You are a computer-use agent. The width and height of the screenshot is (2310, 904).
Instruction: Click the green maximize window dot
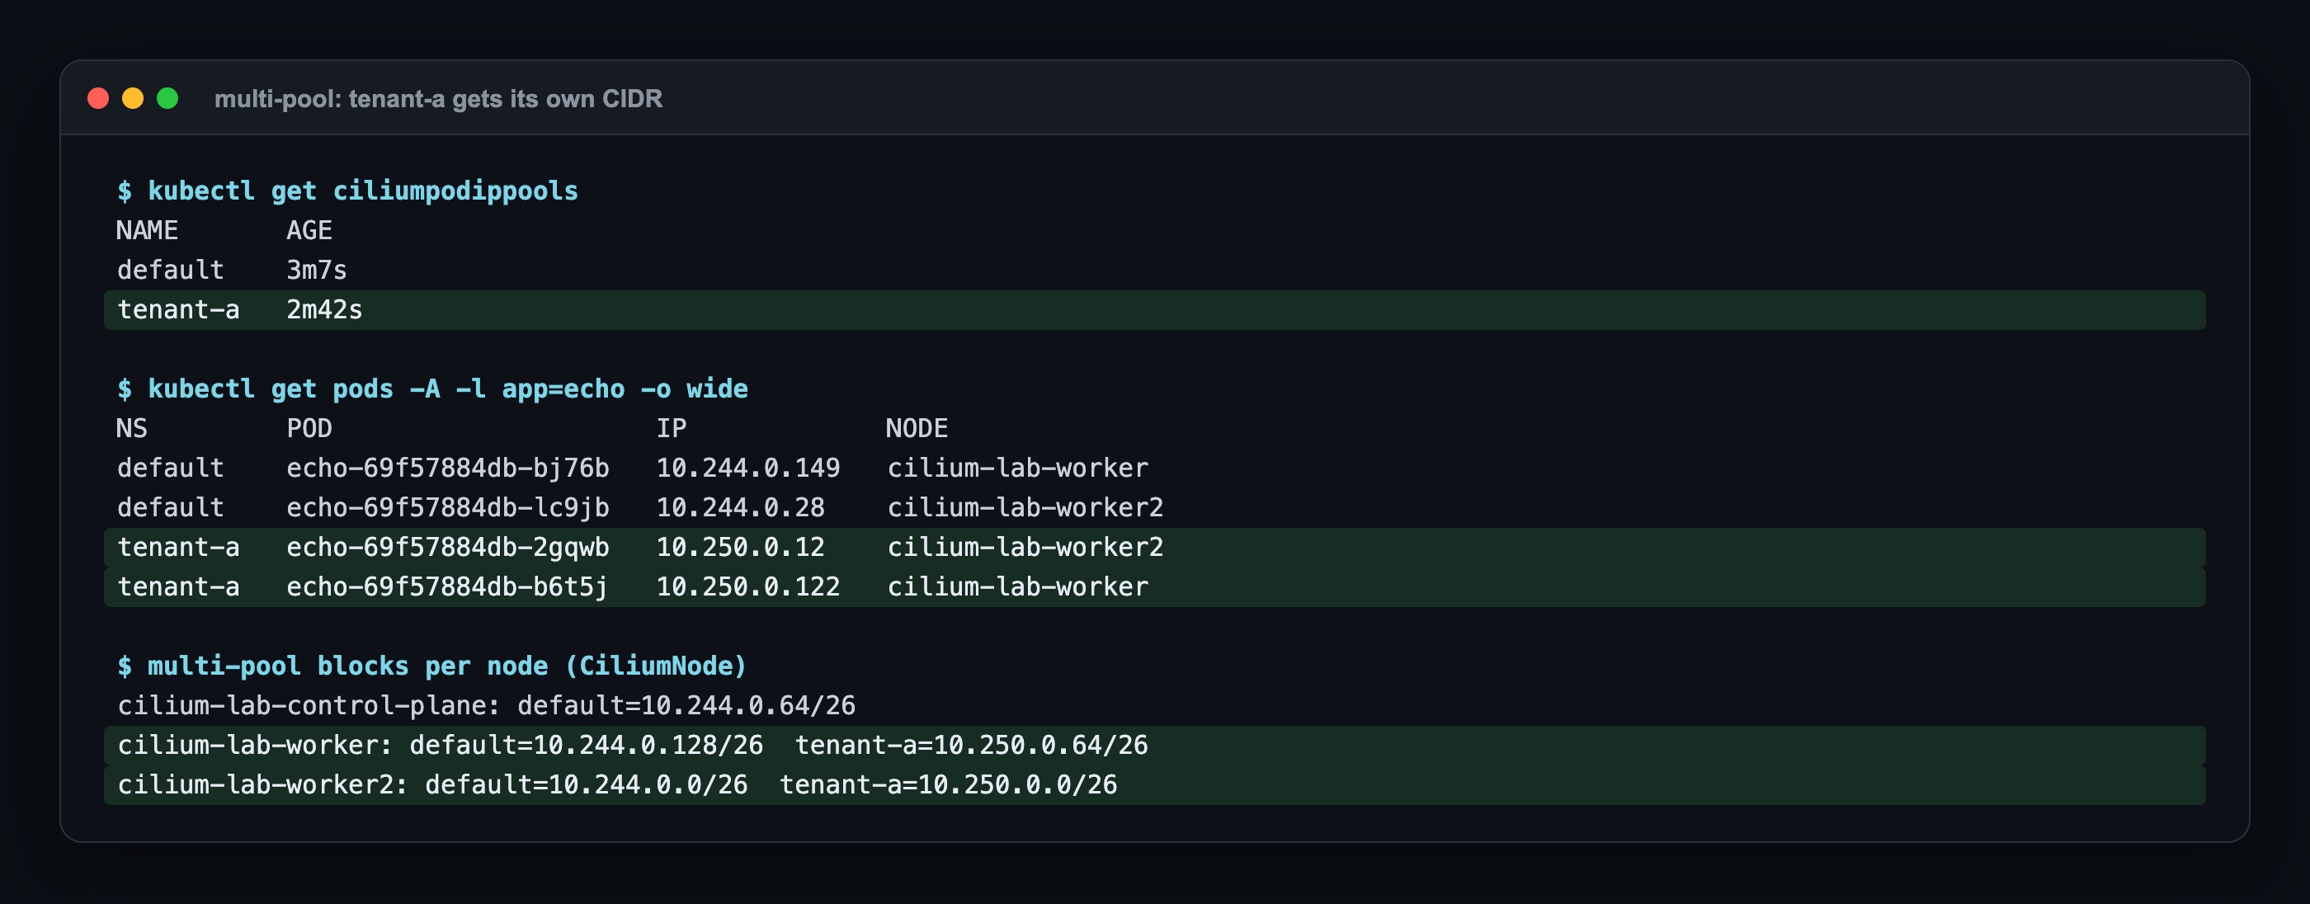(167, 98)
